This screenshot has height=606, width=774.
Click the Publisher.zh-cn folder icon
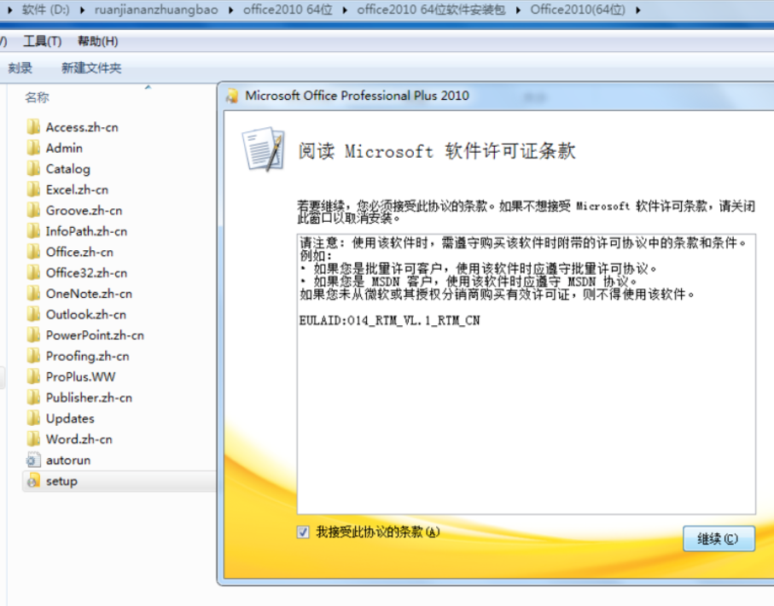click(x=33, y=397)
